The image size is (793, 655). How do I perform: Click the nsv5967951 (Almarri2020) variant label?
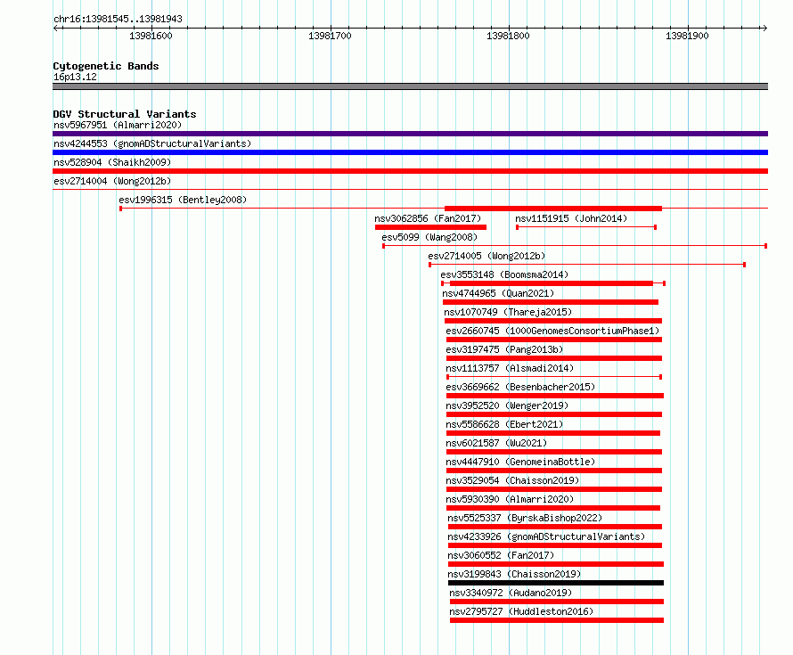tap(118, 125)
